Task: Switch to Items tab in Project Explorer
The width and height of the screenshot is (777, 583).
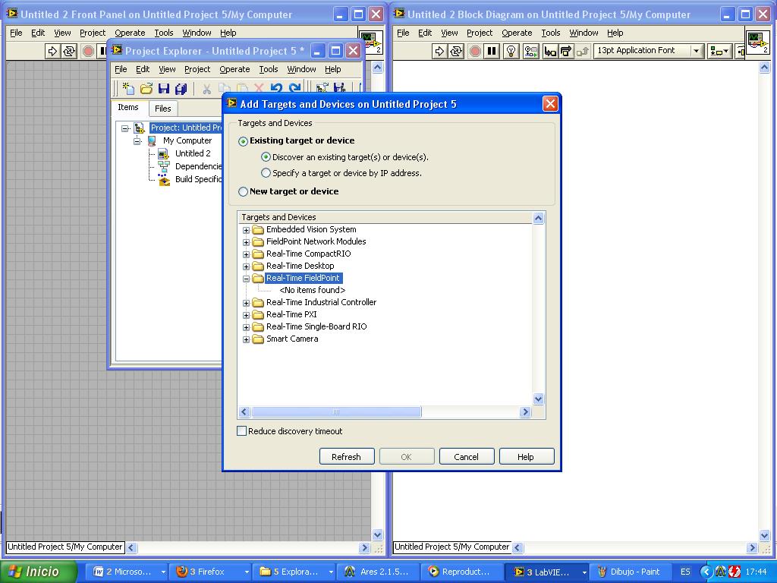Action: click(x=127, y=108)
